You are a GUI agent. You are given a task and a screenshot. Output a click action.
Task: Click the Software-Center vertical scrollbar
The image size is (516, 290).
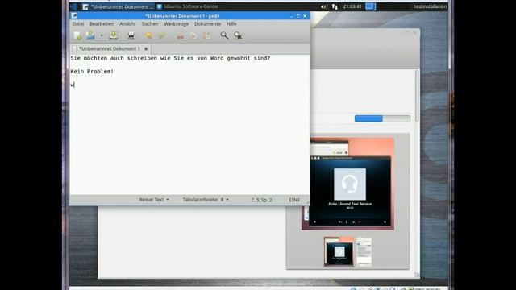pos(417,95)
